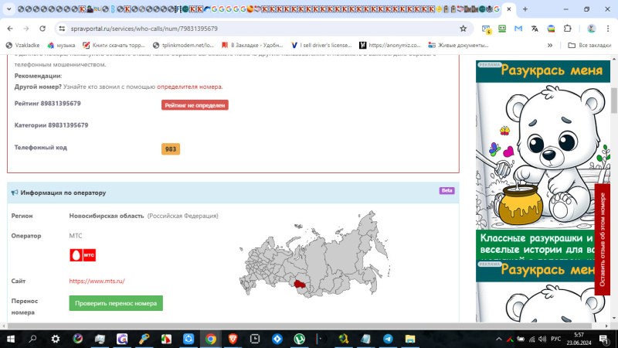Open the 'I sell driver's license' bookmark
The width and height of the screenshot is (618, 348).
tap(321, 46)
